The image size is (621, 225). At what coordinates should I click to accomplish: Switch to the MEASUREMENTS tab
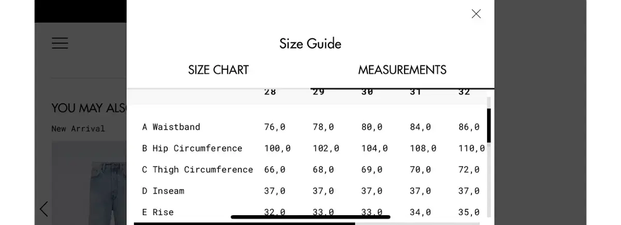click(x=402, y=70)
